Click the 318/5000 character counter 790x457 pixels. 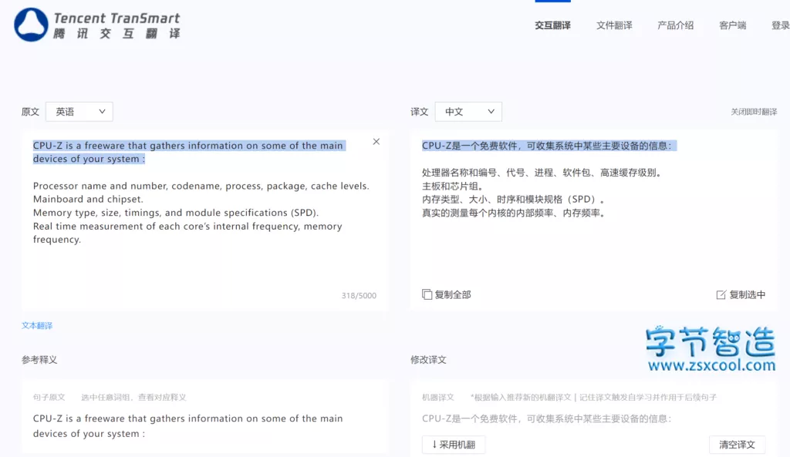359,295
